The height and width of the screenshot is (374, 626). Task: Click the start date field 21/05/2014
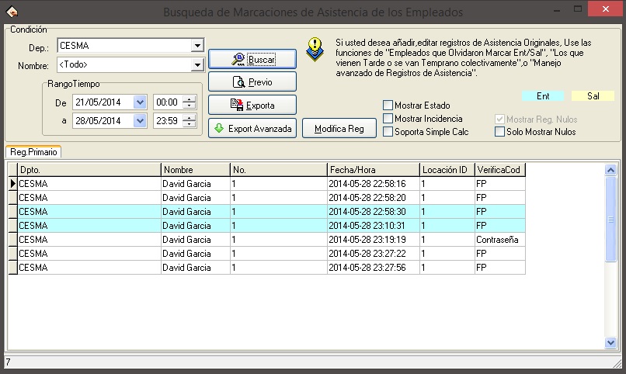103,102
